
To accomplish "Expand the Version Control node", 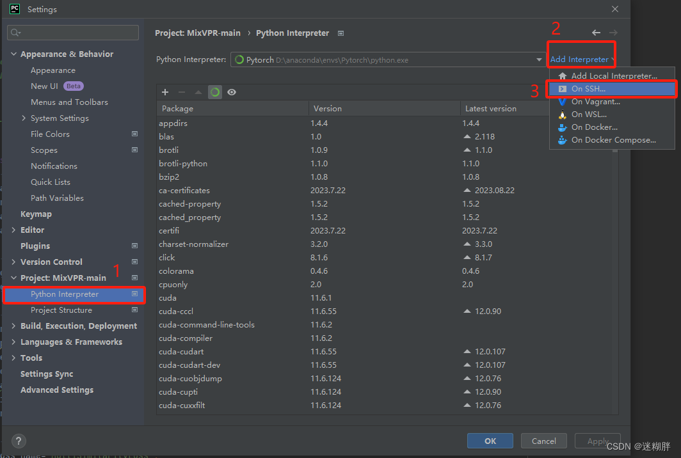I will tap(13, 262).
